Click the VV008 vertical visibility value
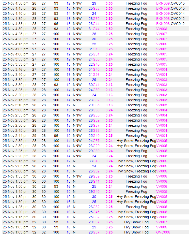The height and width of the screenshot is (234, 189). point(162,29)
